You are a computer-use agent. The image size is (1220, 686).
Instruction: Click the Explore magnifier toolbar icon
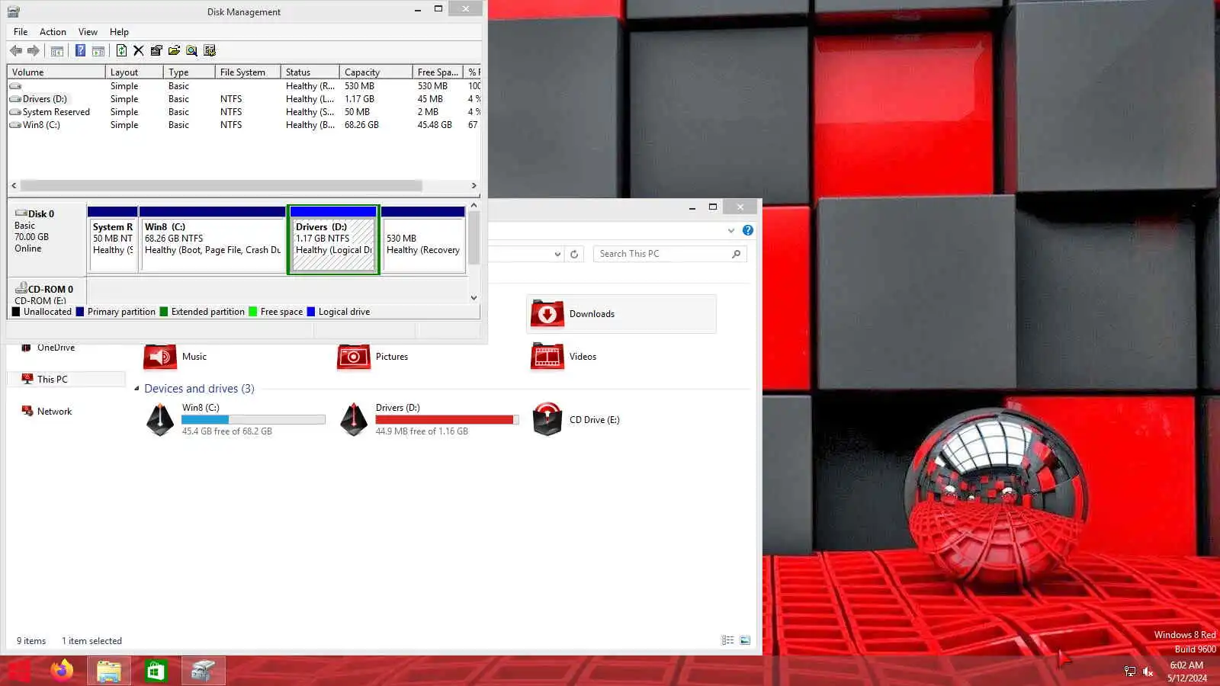pyautogui.click(x=191, y=51)
